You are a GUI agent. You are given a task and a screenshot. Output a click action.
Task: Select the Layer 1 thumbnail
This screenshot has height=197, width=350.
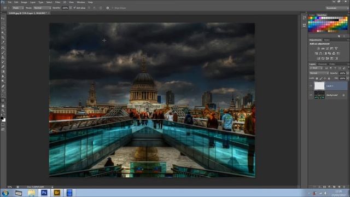click(x=319, y=86)
